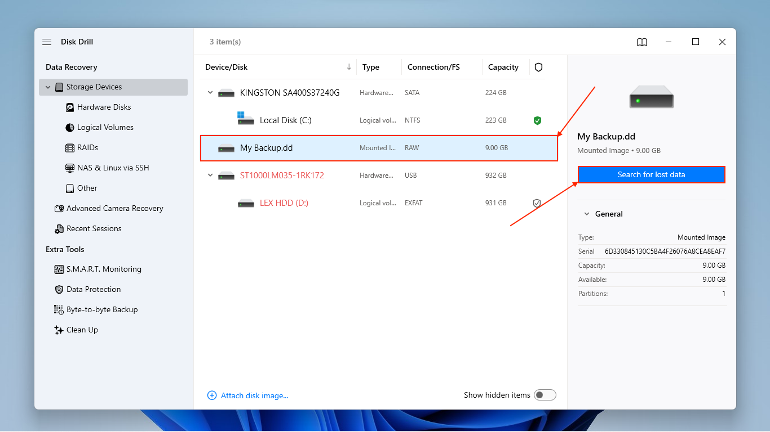Image resolution: width=770 pixels, height=432 pixels.
Task: Open the hamburger menu
Action: tap(46, 42)
